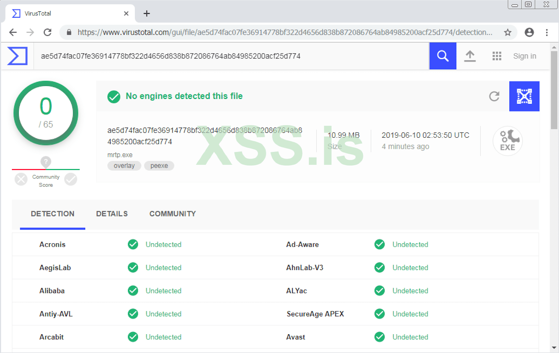Image resolution: width=559 pixels, height=353 pixels.
Task: Click the overlay tag
Action: point(124,166)
